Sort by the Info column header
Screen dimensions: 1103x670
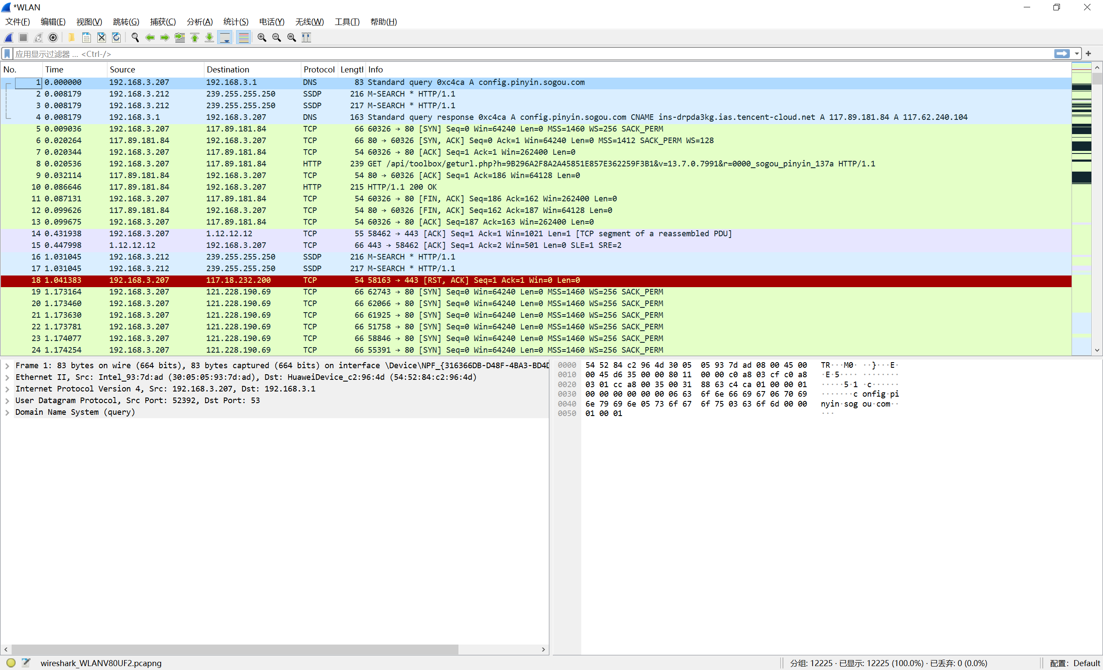tap(719, 69)
